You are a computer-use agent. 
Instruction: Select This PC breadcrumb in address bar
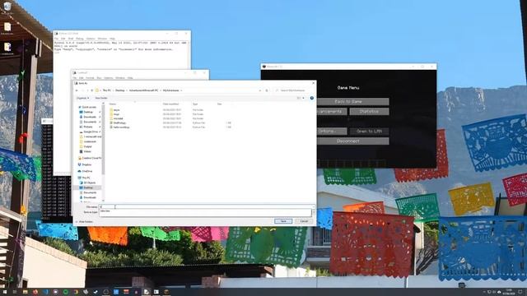[106, 90]
